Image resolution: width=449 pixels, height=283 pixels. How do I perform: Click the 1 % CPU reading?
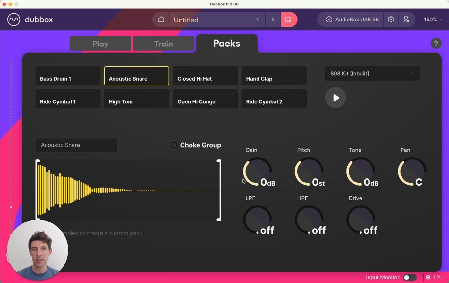click(437, 277)
